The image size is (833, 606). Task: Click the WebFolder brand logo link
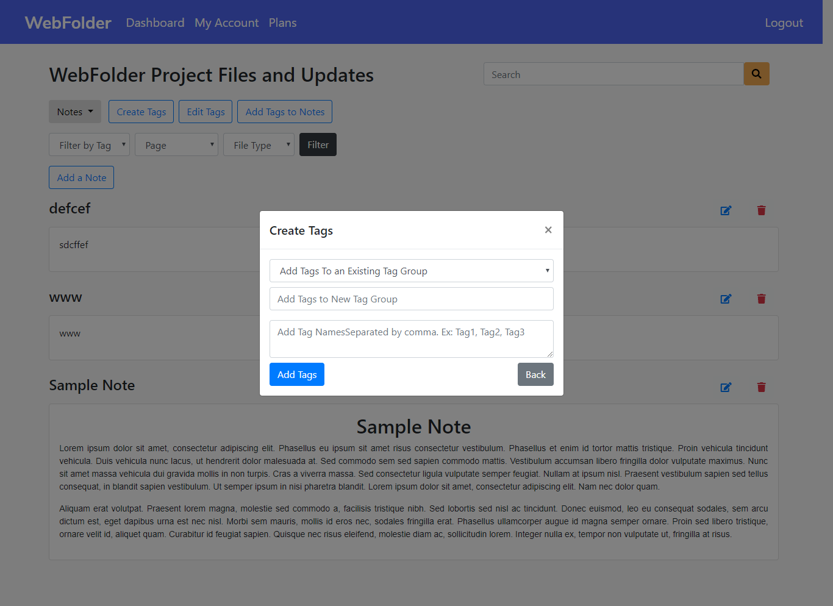click(x=68, y=23)
